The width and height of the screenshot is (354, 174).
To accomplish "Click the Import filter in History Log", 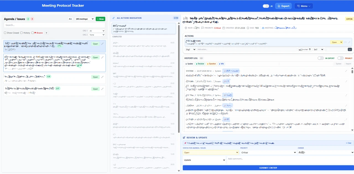I will coord(348,64).
